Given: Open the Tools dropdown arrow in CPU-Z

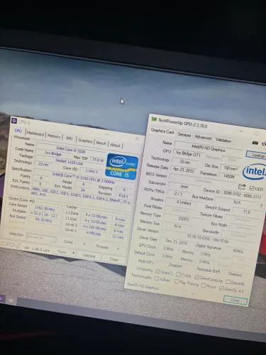Looking at the screenshot, I should [74, 253].
